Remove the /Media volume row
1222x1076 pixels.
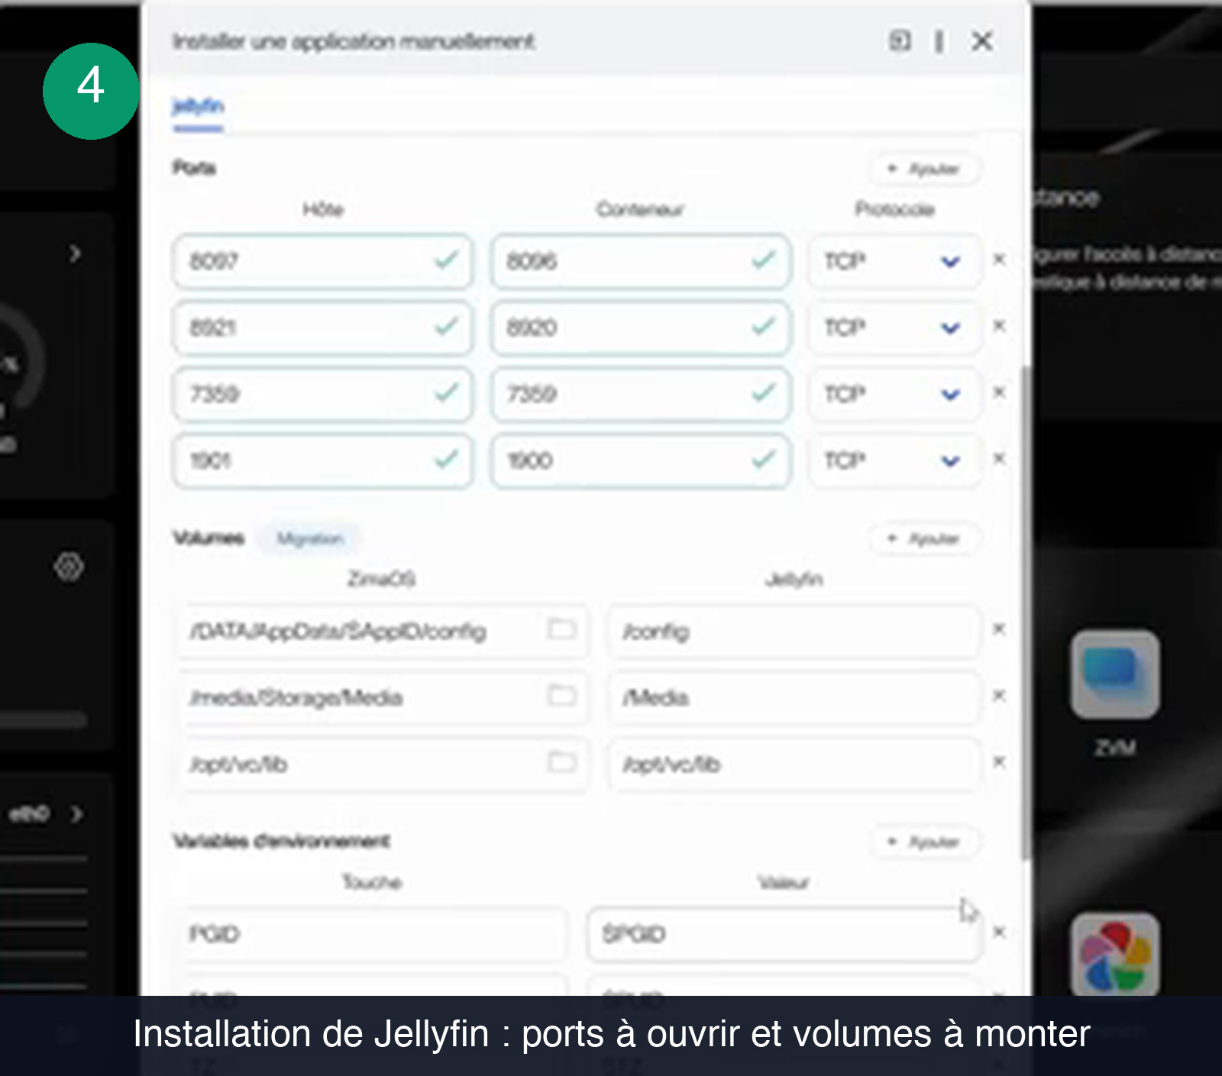tap(999, 696)
